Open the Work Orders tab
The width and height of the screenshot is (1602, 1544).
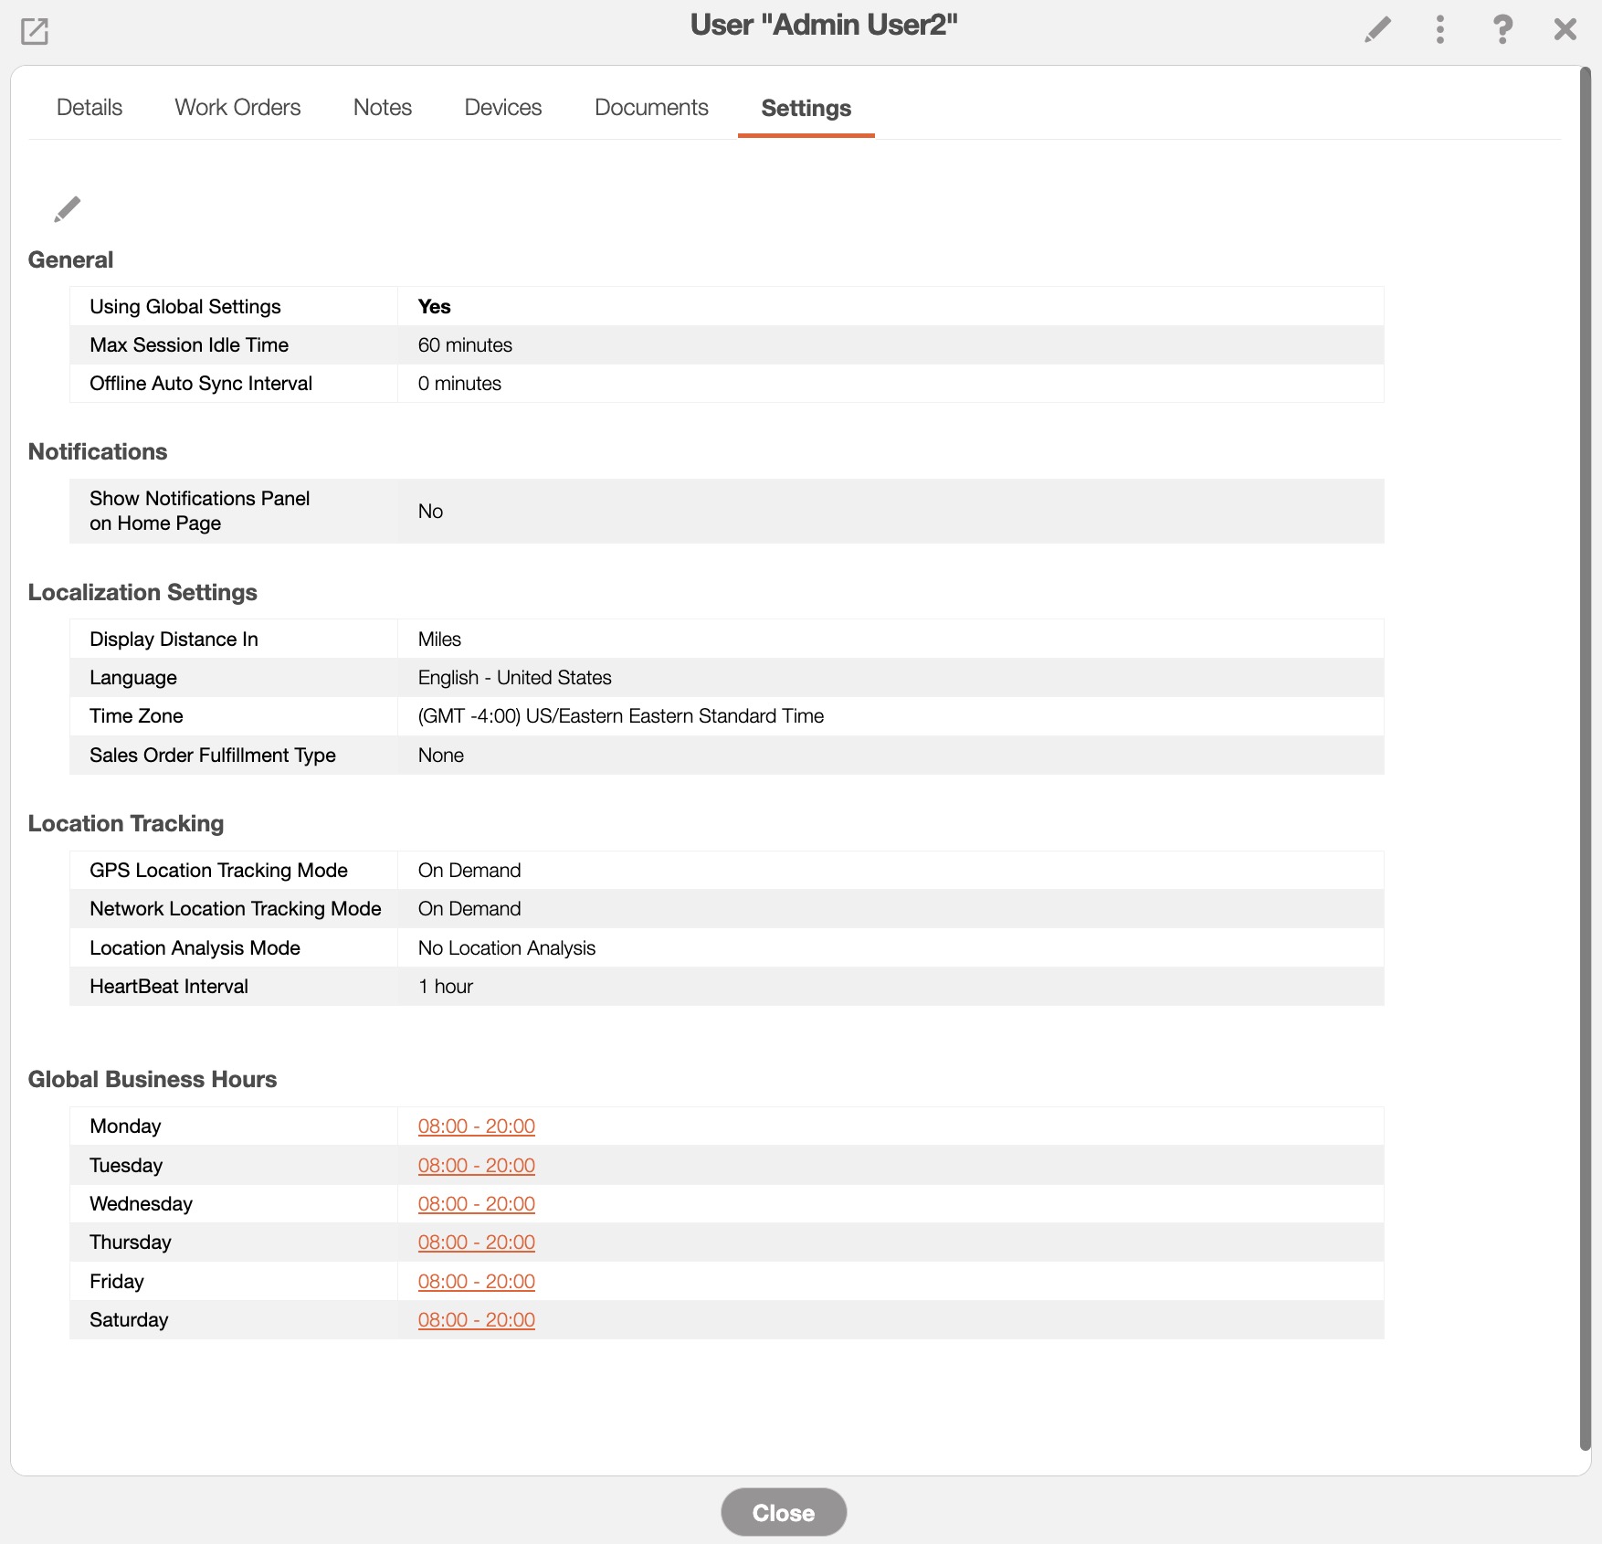click(237, 108)
